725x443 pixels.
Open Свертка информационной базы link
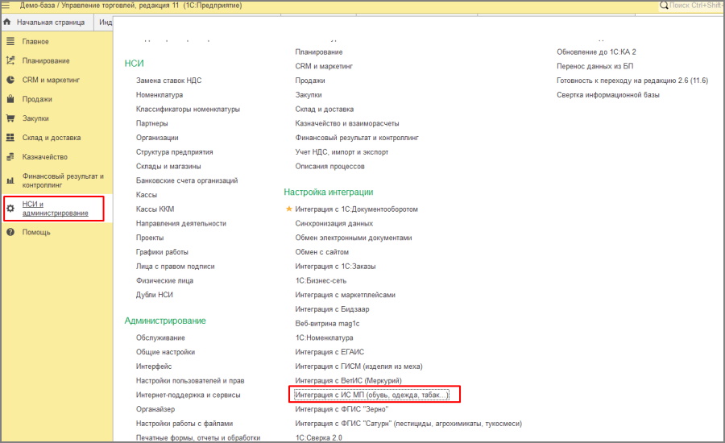pyautogui.click(x=608, y=95)
